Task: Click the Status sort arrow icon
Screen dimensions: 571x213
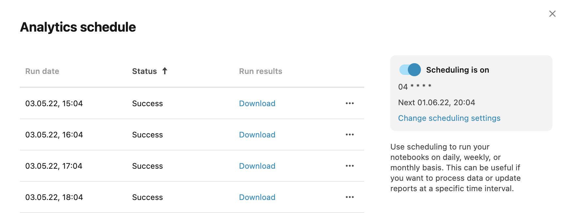Action: [165, 71]
